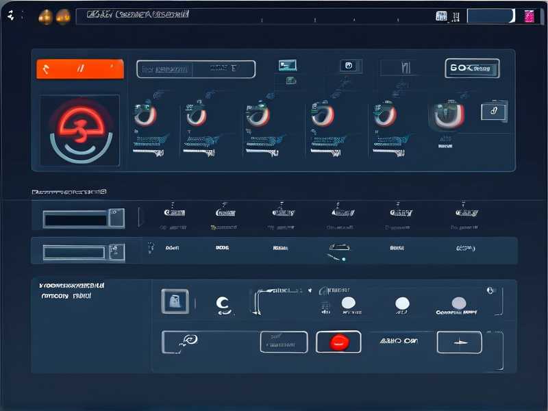Toggle the first white indicator circle

point(349,303)
